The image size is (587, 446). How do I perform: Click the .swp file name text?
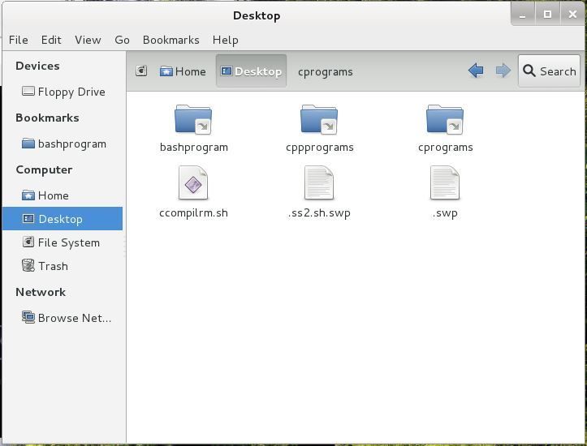tap(445, 213)
